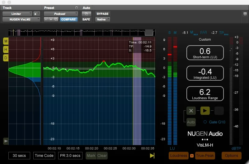This screenshot has height=164, width=249.
Task: Toggle the D distribution button
Action: [6, 58]
